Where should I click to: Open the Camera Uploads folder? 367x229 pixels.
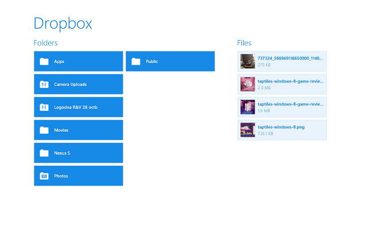tap(79, 84)
